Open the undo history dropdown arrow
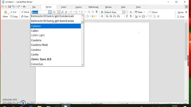This screenshot has height=107, width=191. 16,7
